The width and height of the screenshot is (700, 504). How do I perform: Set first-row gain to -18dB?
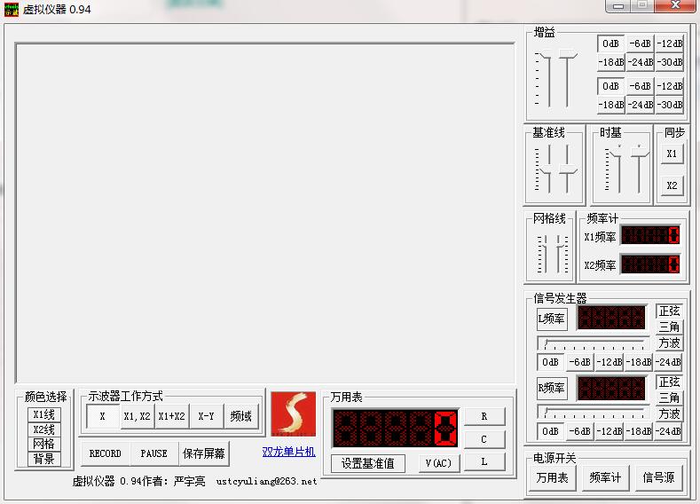pyautogui.click(x=611, y=62)
